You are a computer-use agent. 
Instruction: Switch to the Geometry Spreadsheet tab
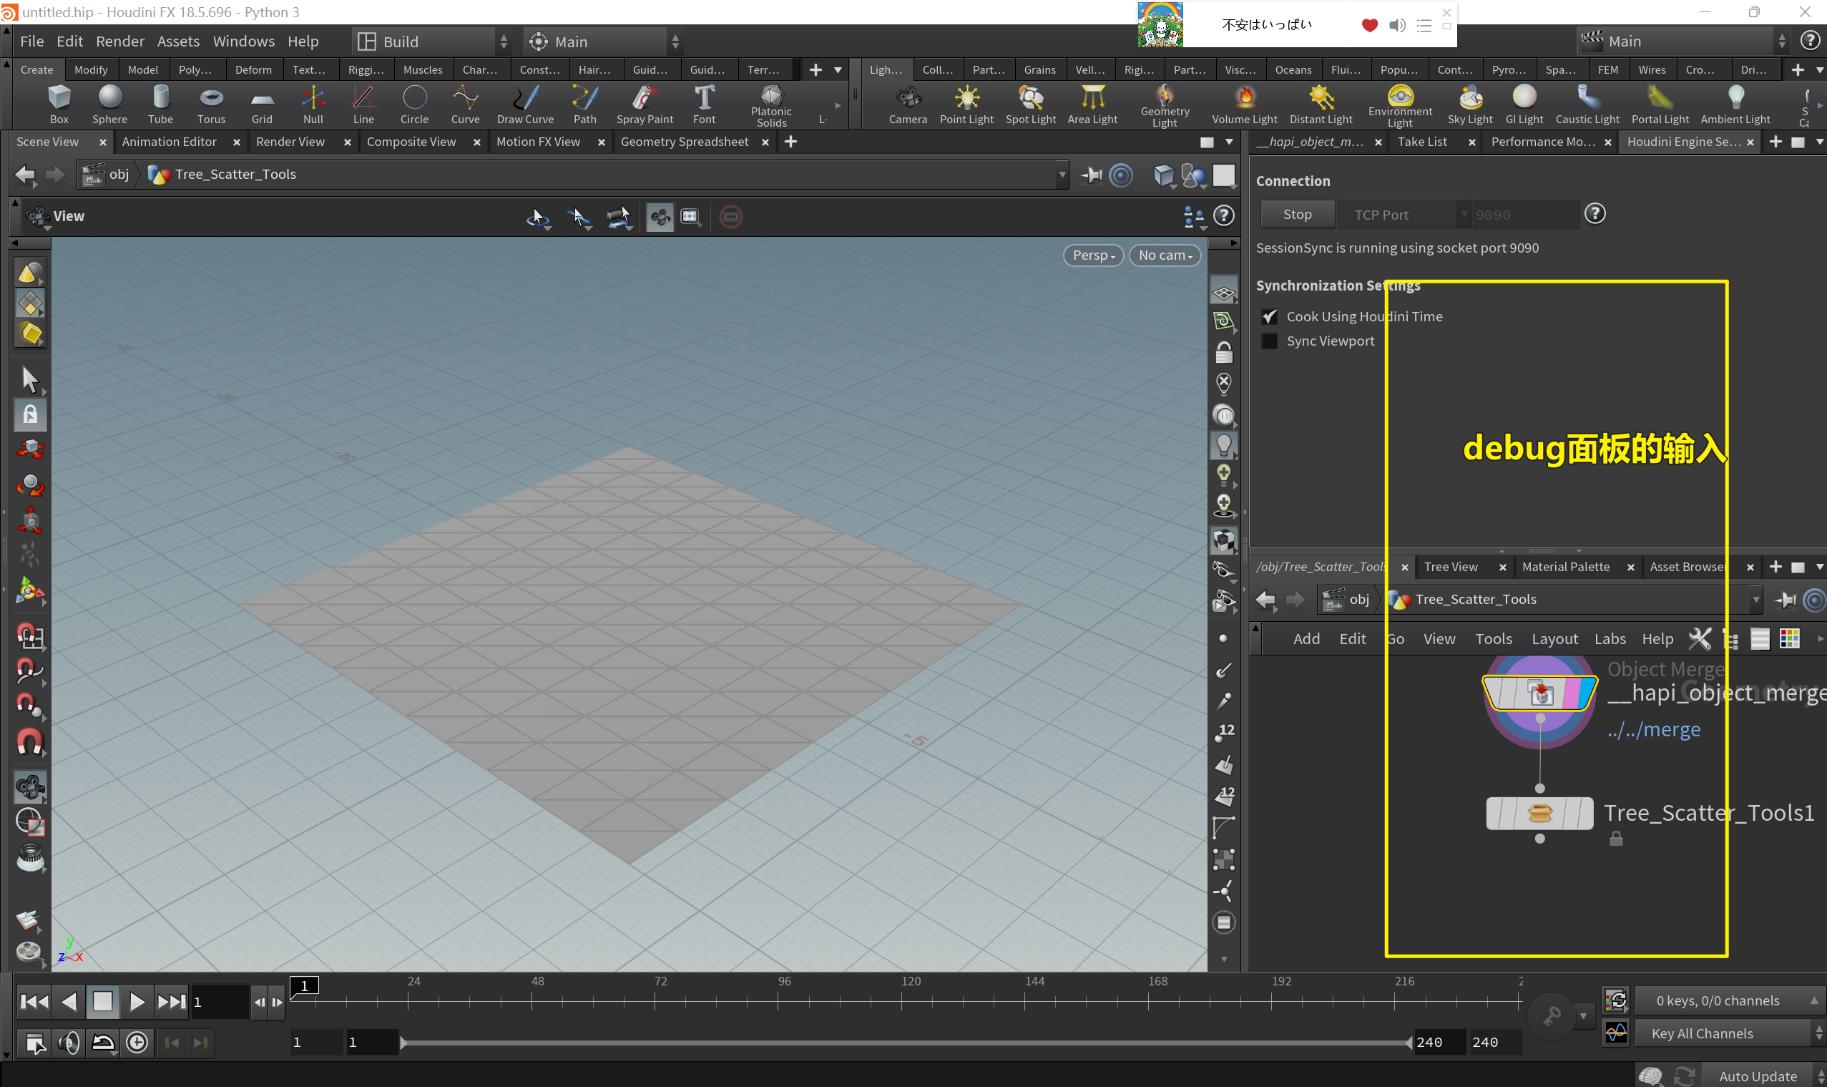click(685, 142)
